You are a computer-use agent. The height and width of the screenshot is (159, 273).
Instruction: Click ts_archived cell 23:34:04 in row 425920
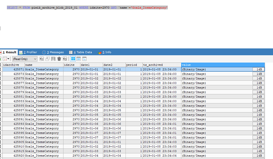coord(162,155)
